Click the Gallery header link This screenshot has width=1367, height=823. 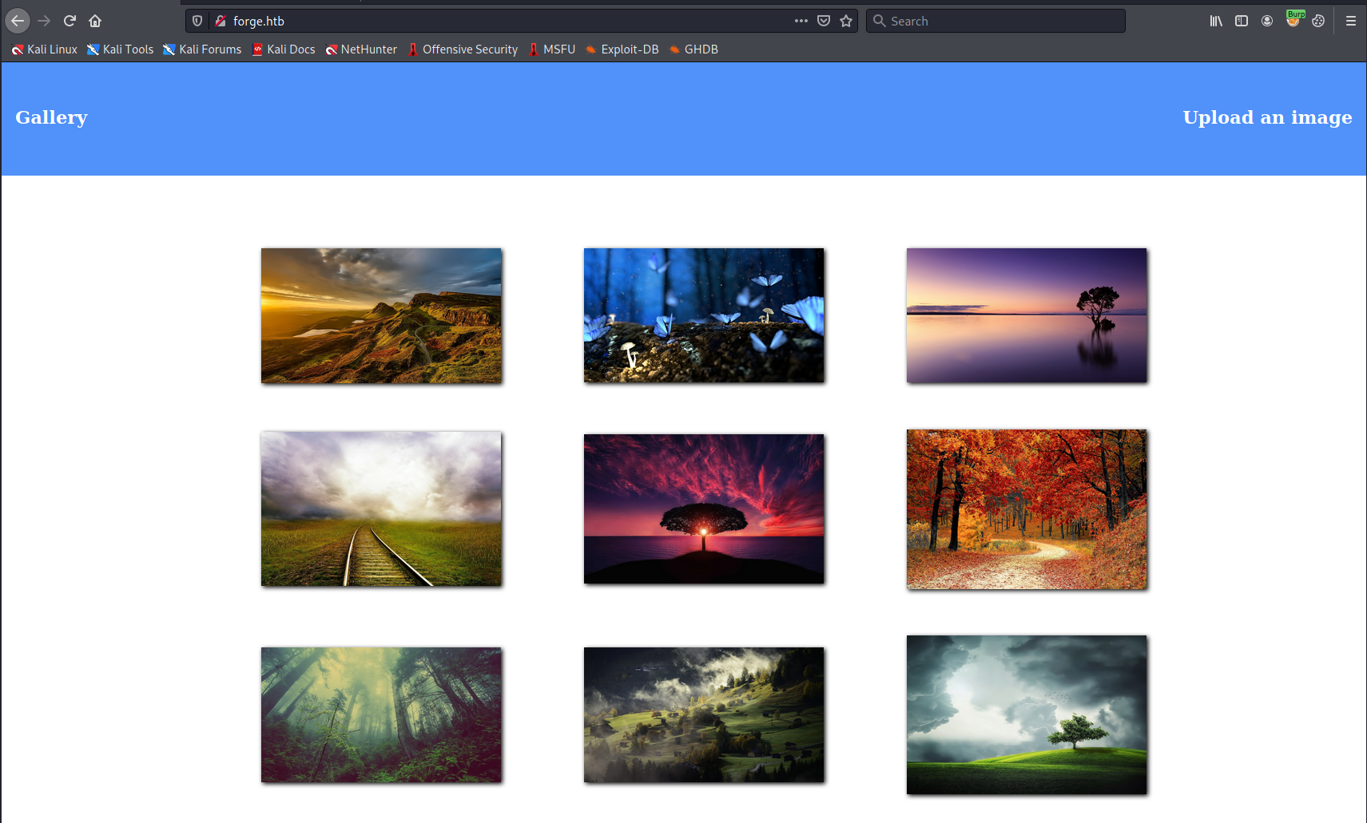click(x=51, y=117)
